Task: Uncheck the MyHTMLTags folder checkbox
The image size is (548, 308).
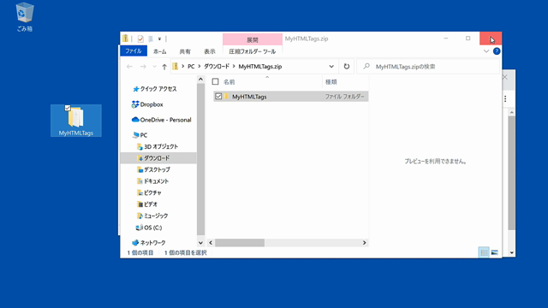Action: pyautogui.click(x=218, y=96)
